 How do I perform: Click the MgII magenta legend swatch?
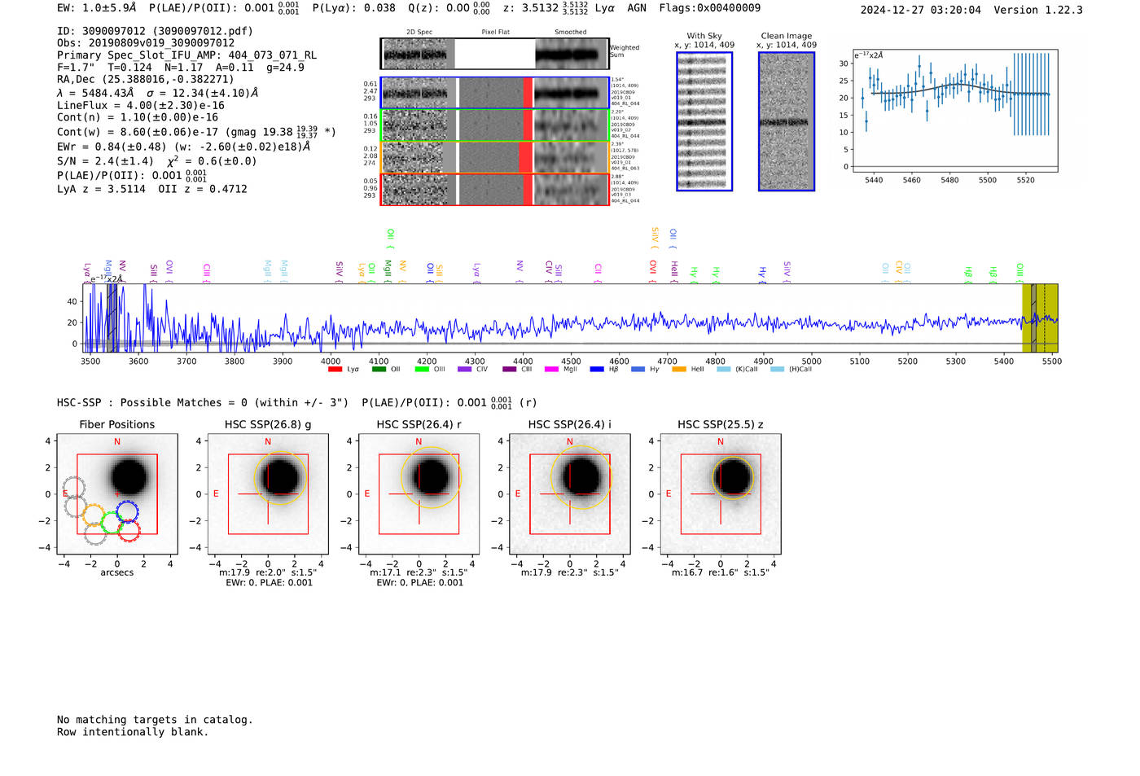tap(551, 370)
